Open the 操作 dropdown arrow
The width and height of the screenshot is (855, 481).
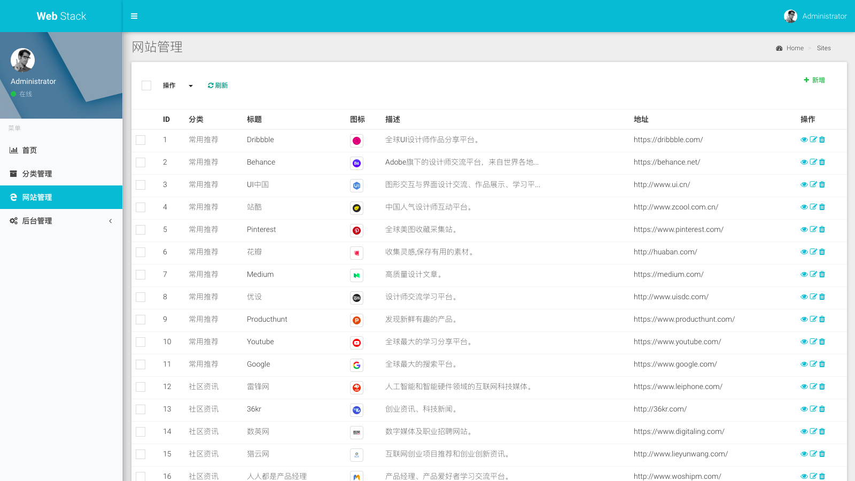pos(191,86)
